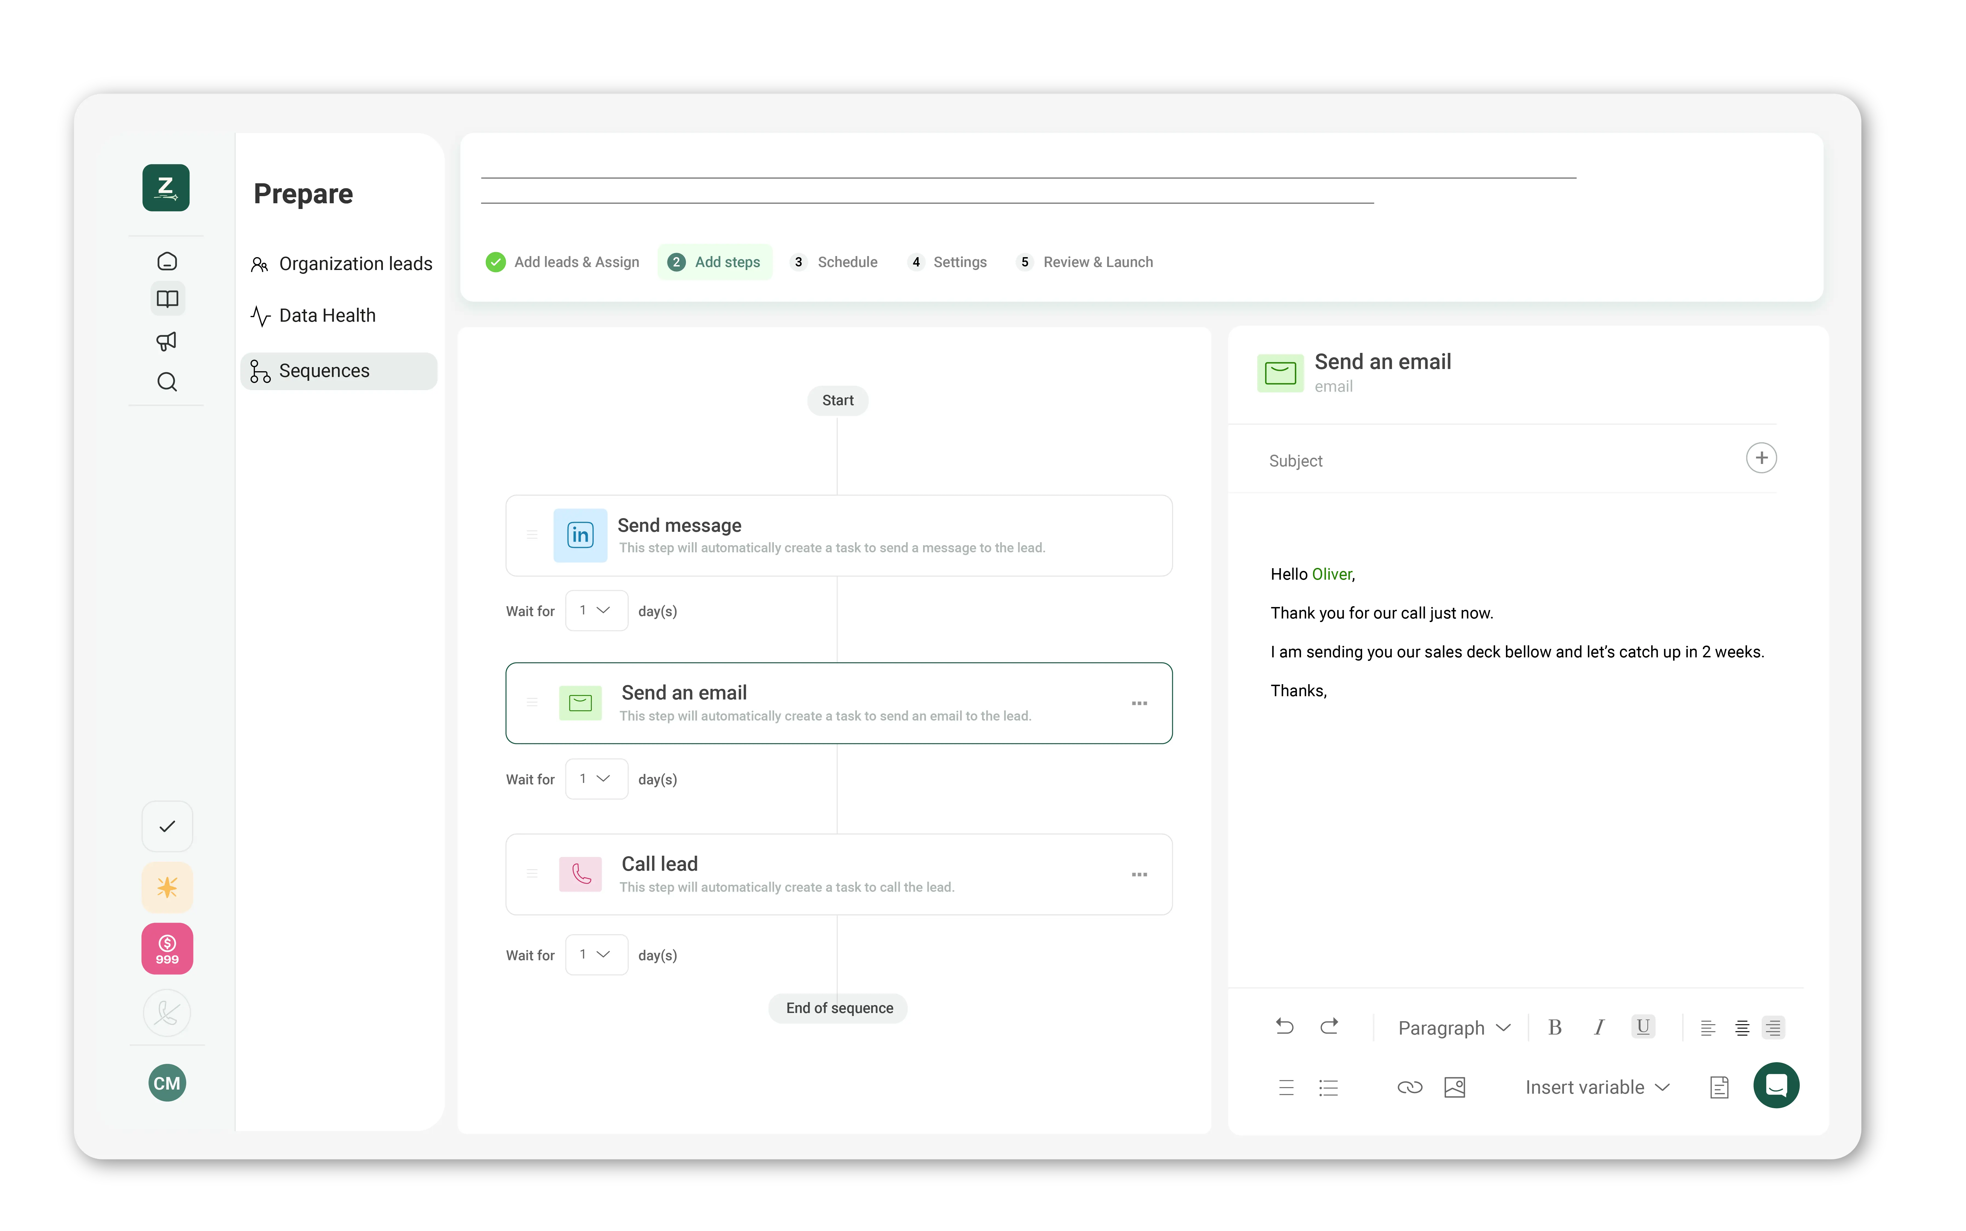Image resolution: width=1966 pixels, height=1231 pixels.
Task: Click the redo arrow in editor toolbar
Action: click(1328, 1027)
